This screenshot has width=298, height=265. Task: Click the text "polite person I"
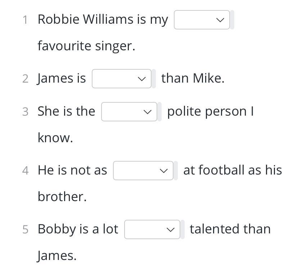point(211,111)
